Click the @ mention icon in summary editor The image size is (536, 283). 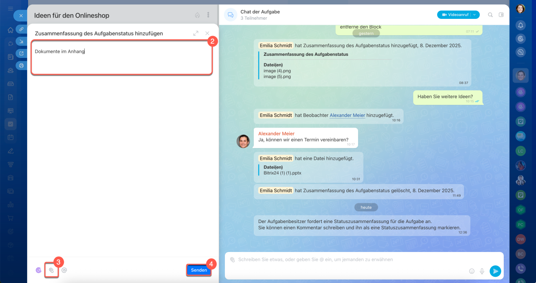[64, 270]
